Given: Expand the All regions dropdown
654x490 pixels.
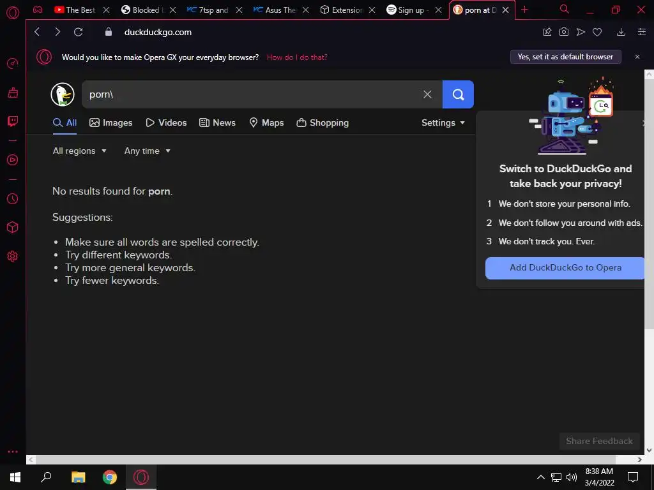Looking at the screenshot, I should 79,151.
